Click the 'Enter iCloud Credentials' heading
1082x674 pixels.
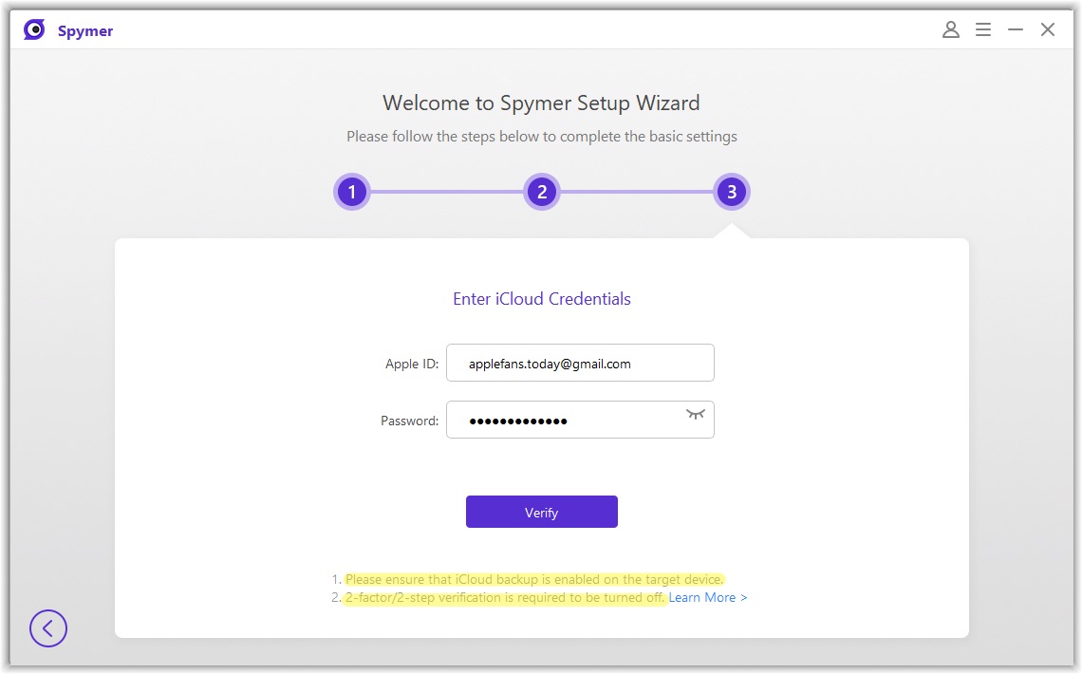(542, 299)
